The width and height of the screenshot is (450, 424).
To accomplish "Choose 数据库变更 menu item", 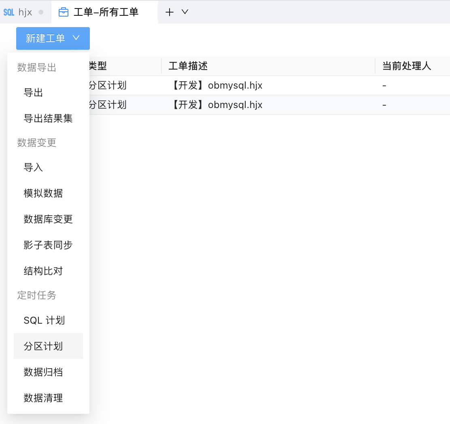I will point(48,219).
